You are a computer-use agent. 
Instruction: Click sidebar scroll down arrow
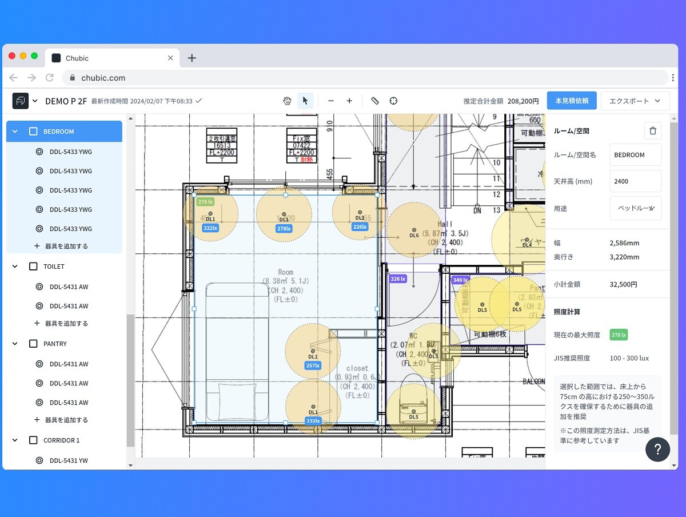coord(130,466)
